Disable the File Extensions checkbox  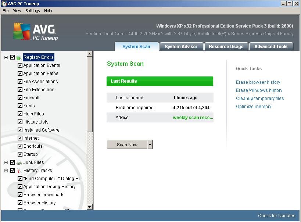pyautogui.click(x=20, y=89)
